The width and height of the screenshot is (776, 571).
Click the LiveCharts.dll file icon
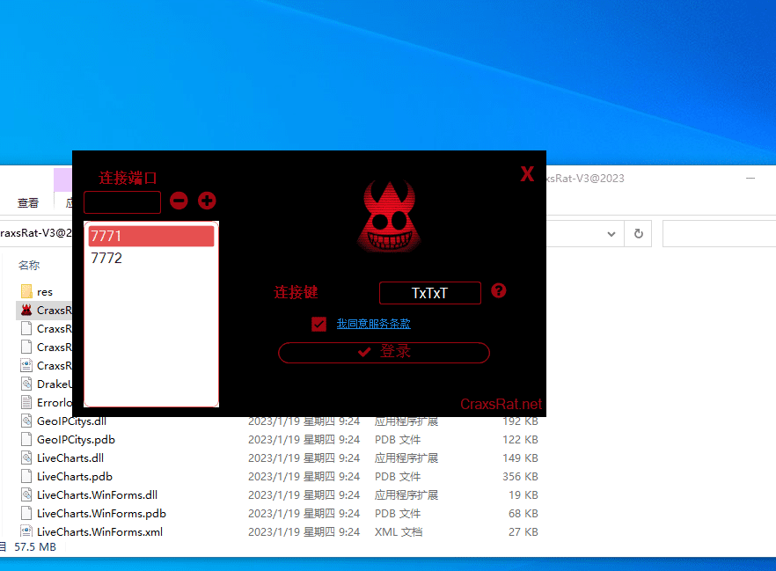pos(26,458)
